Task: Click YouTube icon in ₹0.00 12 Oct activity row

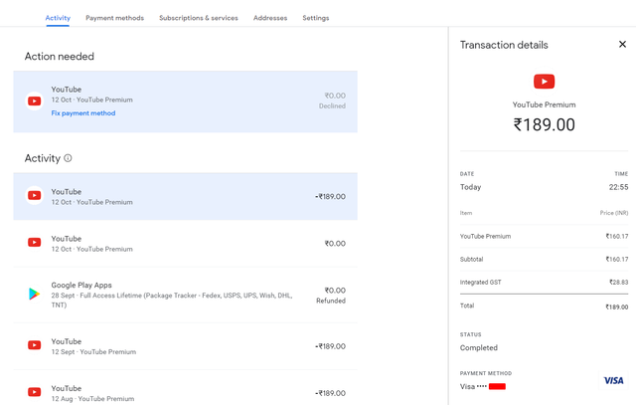Action: (x=35, y=243)
